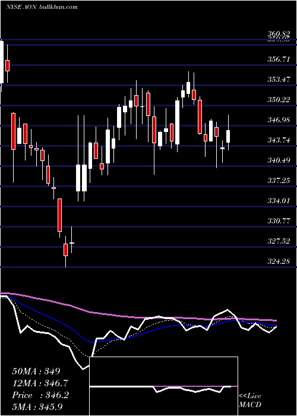
Task: Click the 346.98 price level label
Action: (278, 119)
